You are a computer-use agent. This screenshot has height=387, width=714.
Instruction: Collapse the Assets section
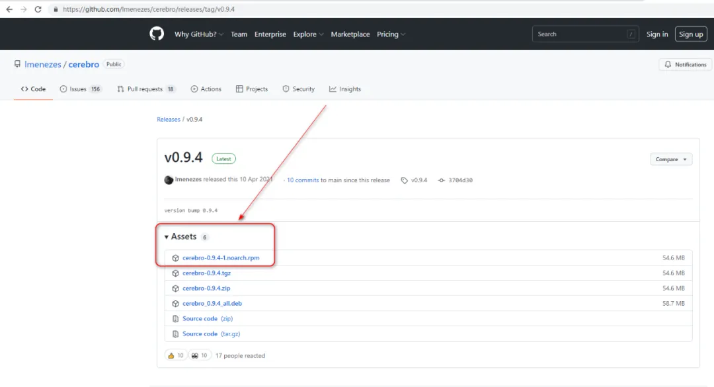click(180, 236)
